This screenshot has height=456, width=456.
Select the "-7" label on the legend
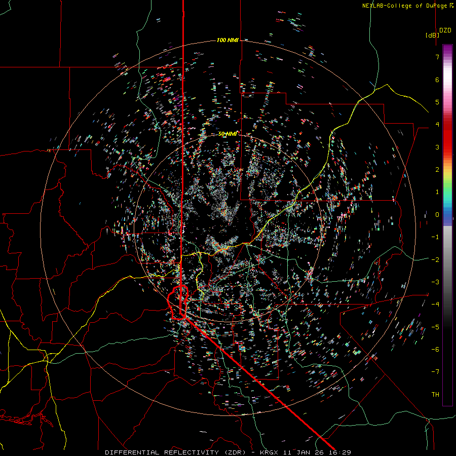pos(435,372)
